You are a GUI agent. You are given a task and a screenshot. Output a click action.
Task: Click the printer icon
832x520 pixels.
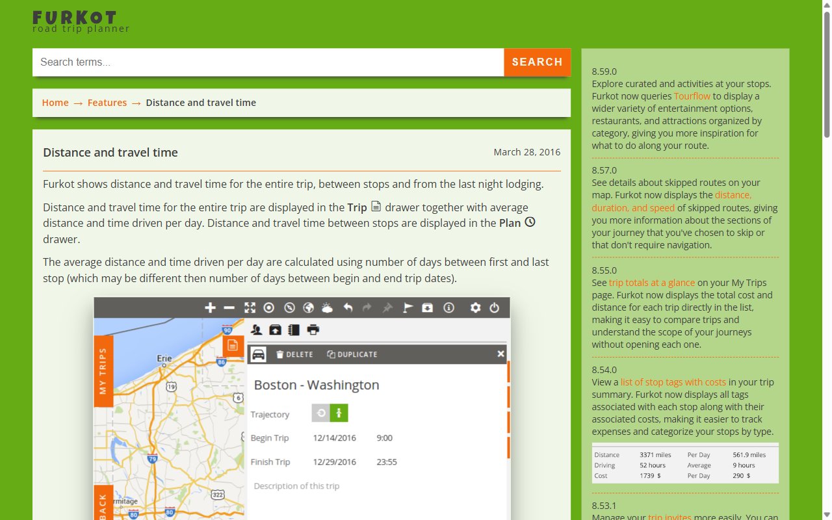pos(313,330)
